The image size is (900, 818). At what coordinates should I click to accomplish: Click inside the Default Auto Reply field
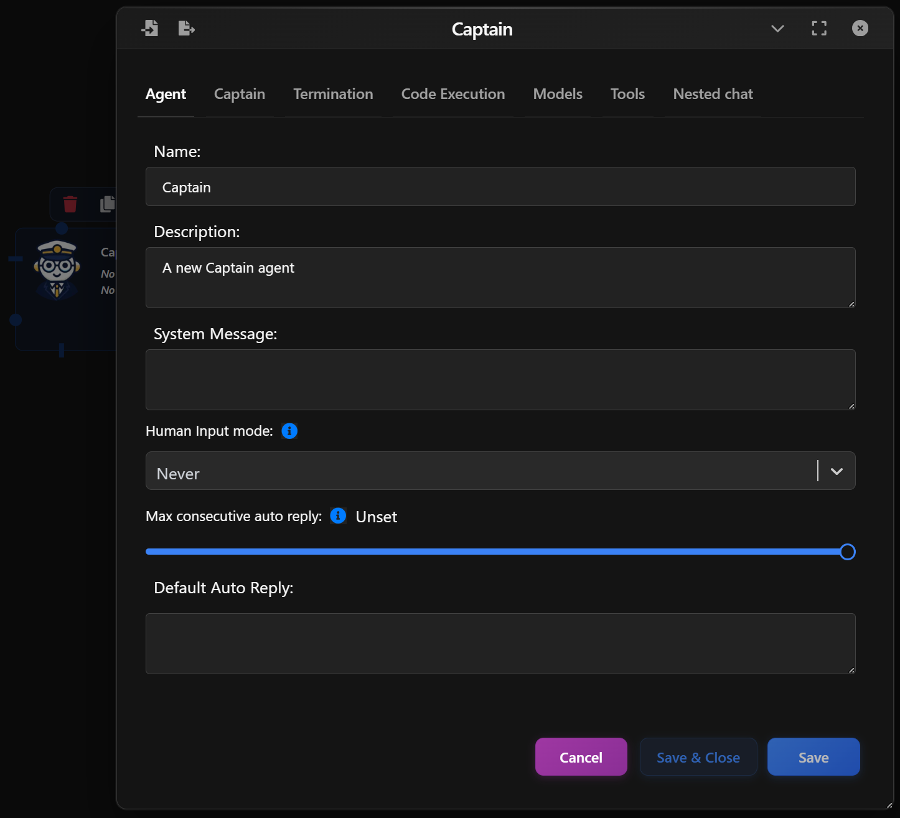click(500, 644)
